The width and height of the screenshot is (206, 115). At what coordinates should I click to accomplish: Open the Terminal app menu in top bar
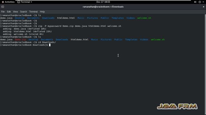[x=25, y=2]
